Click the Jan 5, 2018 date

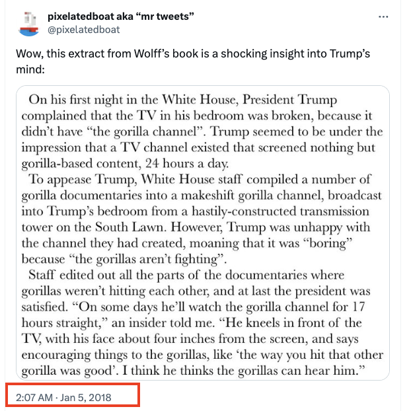(87, 398)
